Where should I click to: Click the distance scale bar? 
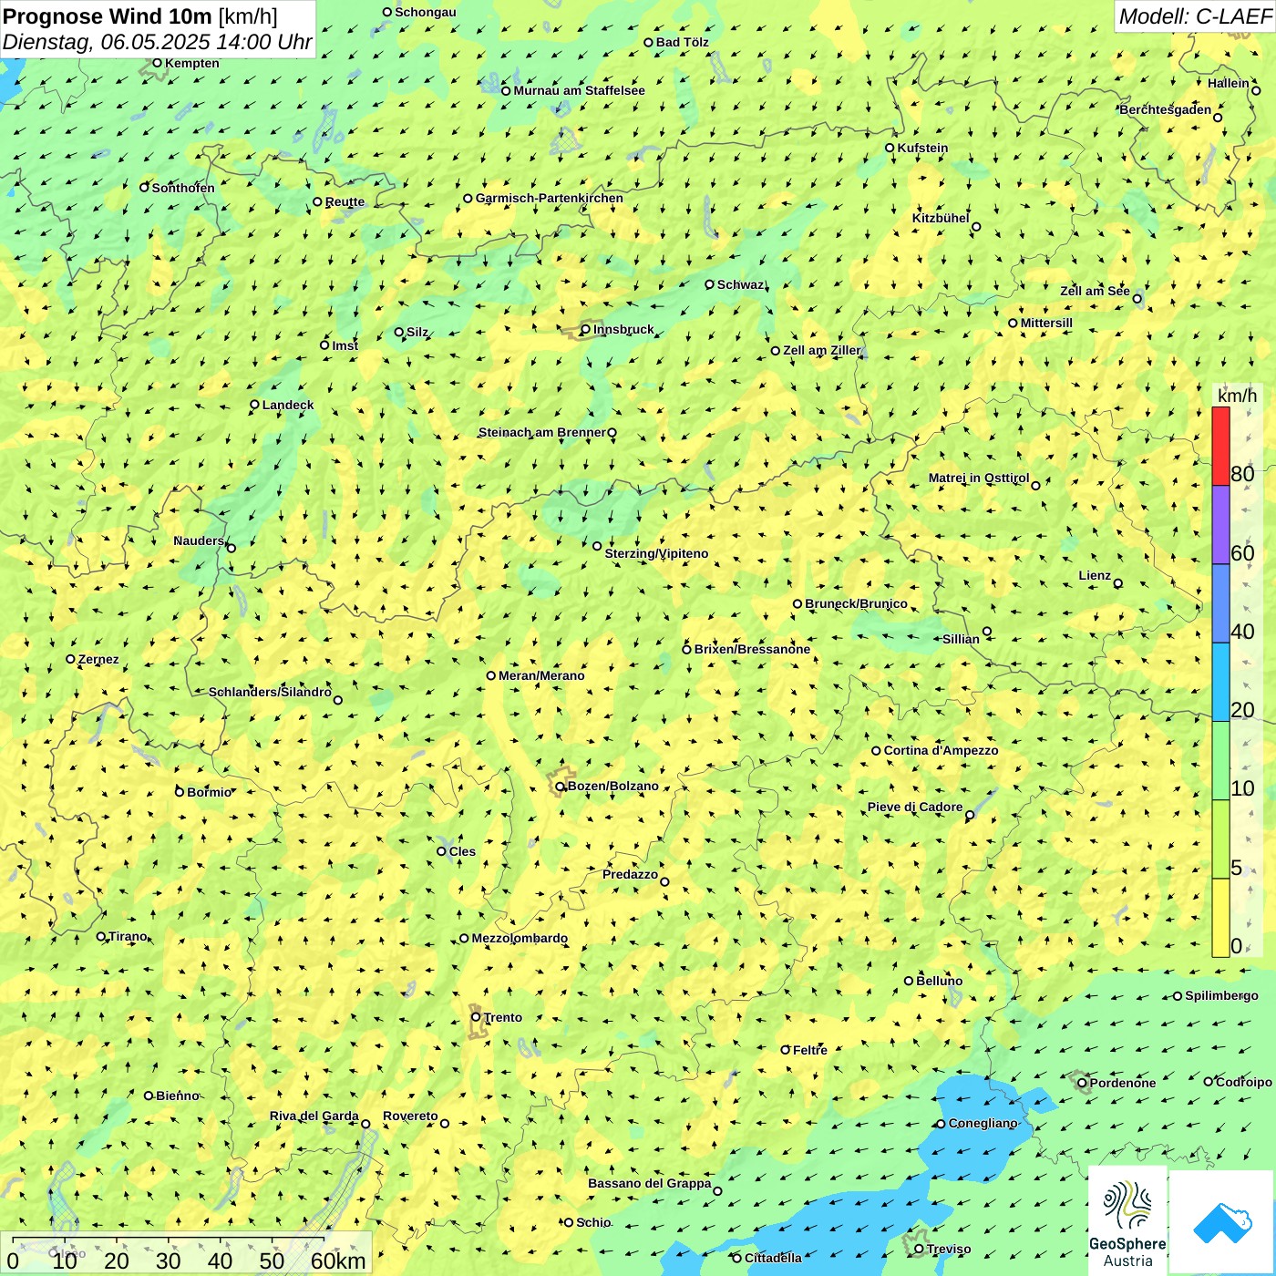[169, 1240]
